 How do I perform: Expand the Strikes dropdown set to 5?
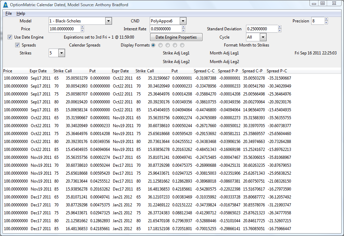(x=61, y=53)
